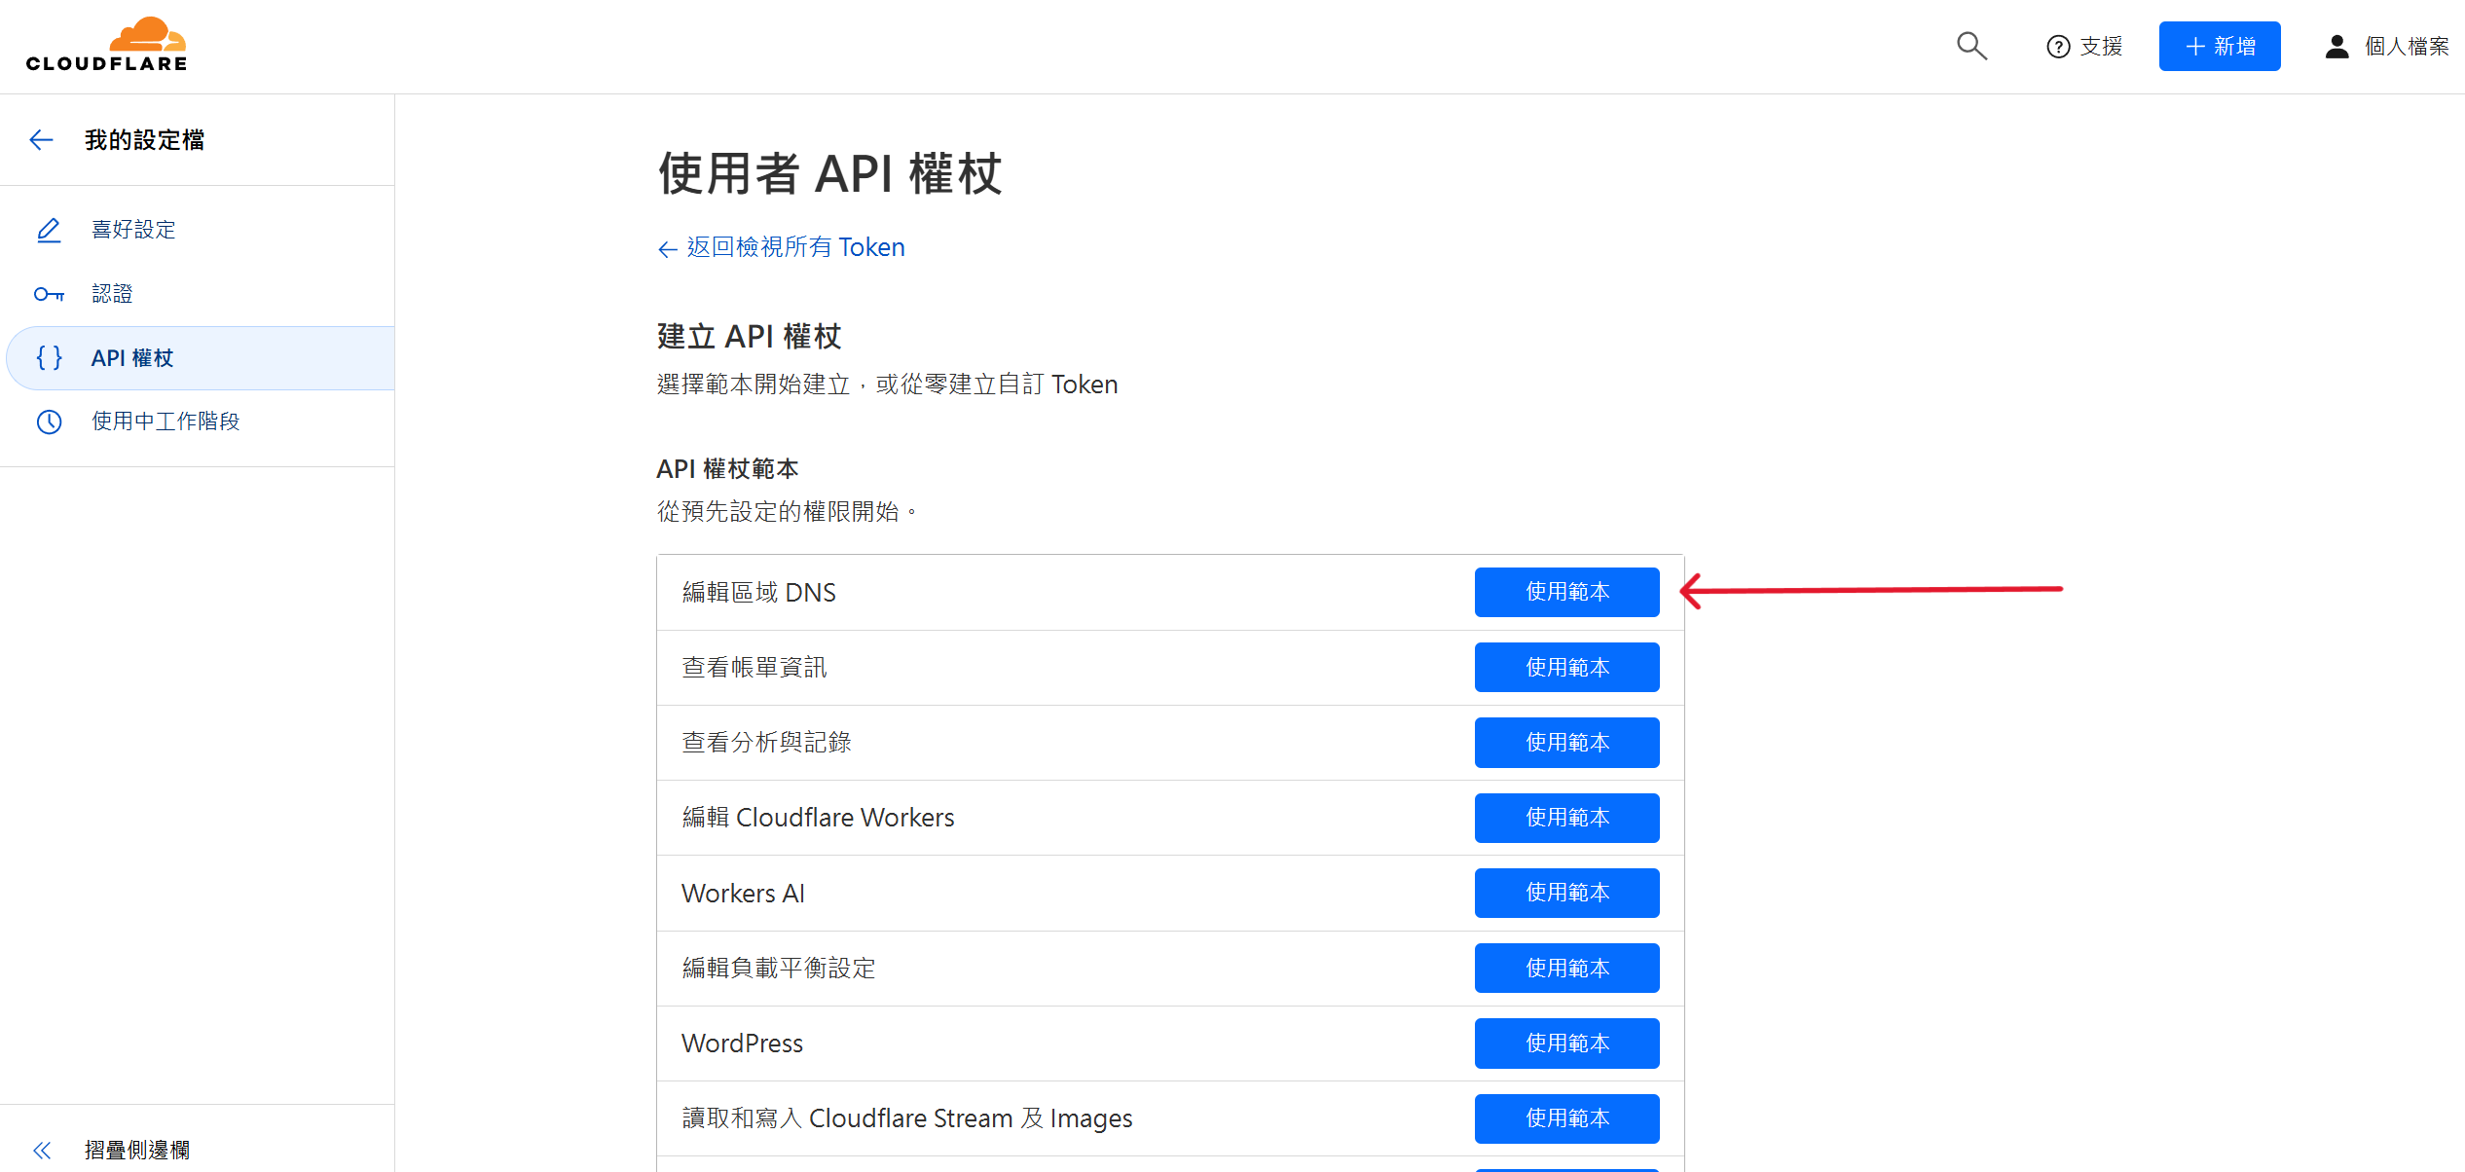2465x1172 pixels.
Task: Select API 權杖 sidebar item
Action: coord(201,358)
